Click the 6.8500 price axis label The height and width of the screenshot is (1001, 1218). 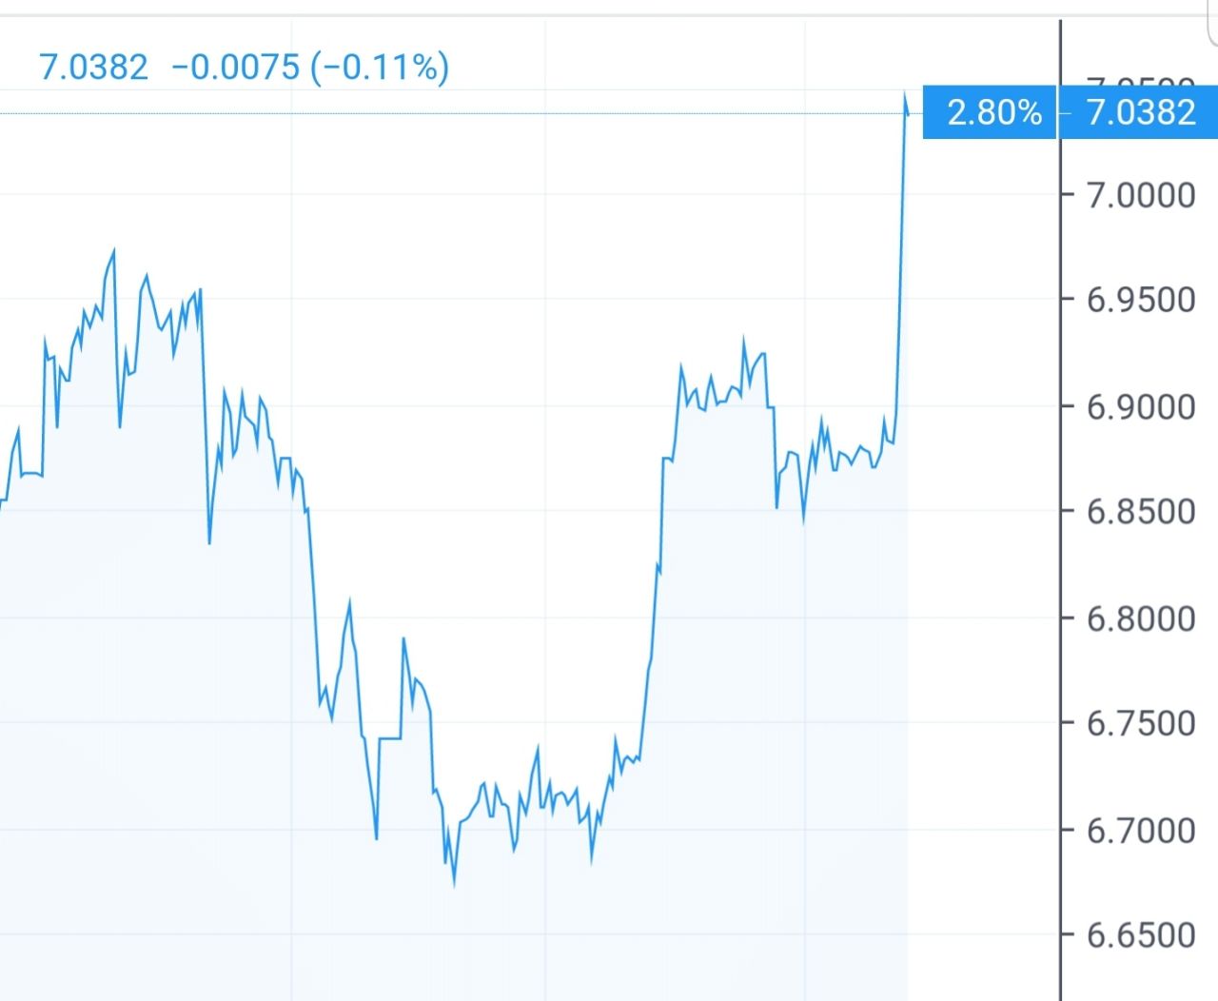click(x=1140, y=512)
